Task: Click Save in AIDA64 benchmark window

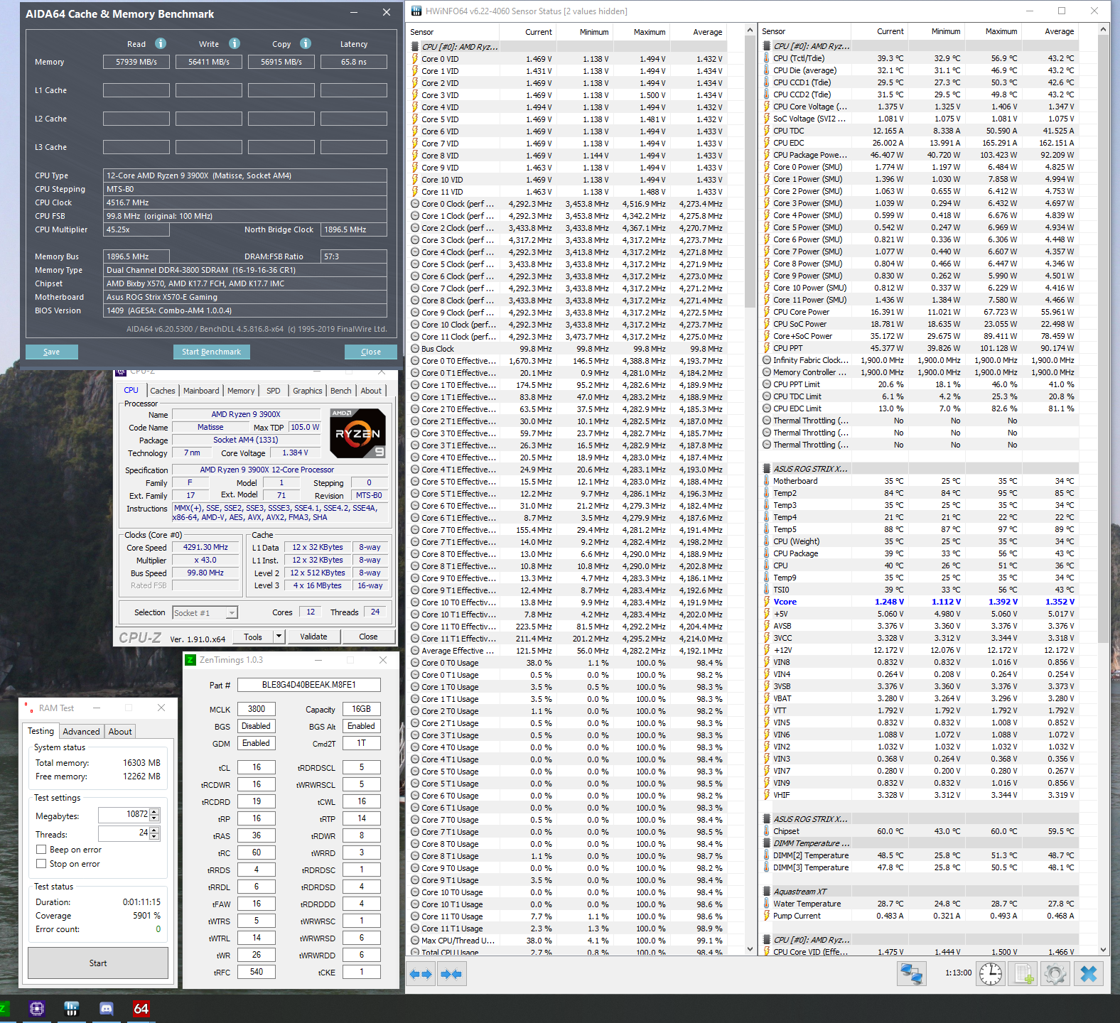Action: [x=51, y=352]
